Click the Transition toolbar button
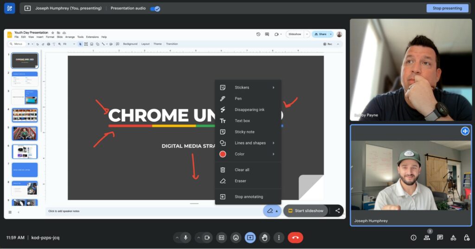 point(172,44)
